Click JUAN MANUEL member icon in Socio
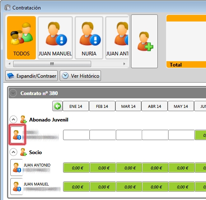 click(17, 186)
